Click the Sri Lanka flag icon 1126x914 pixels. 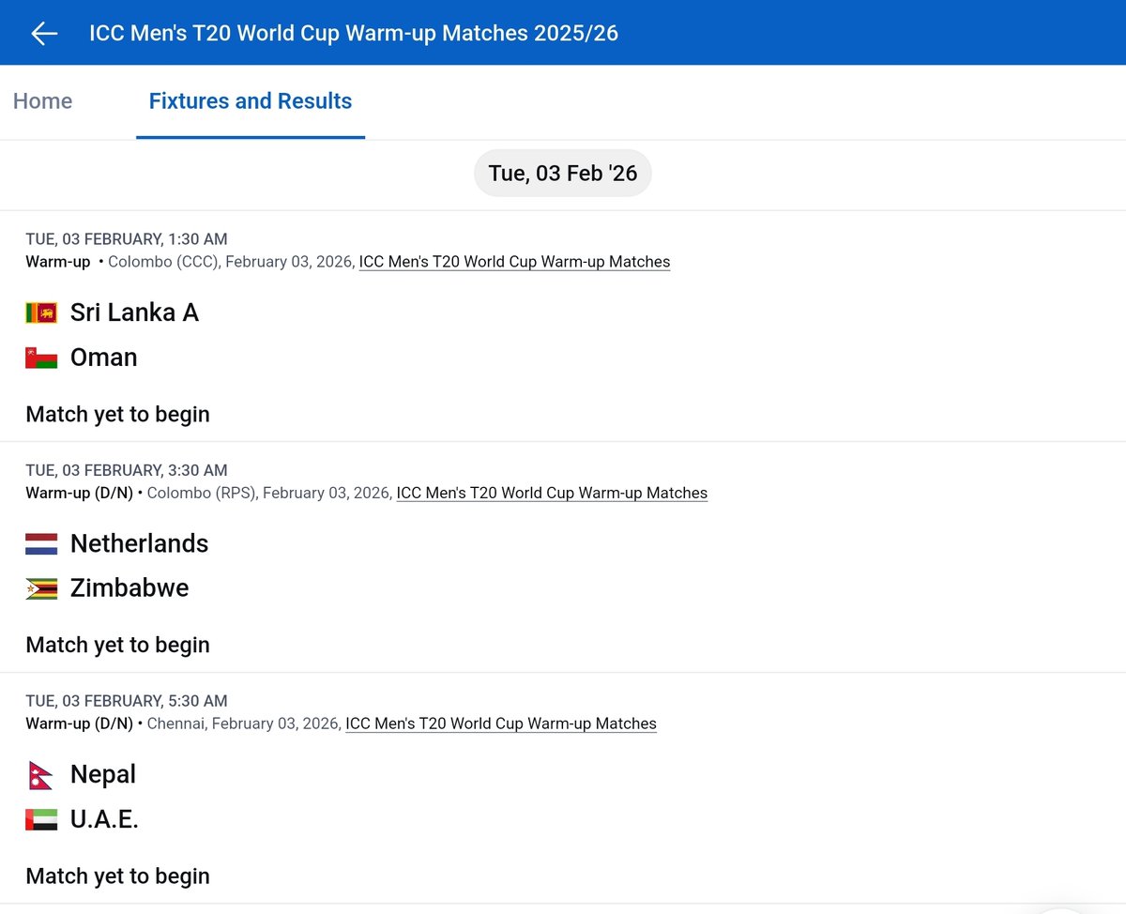coord(41,312)
